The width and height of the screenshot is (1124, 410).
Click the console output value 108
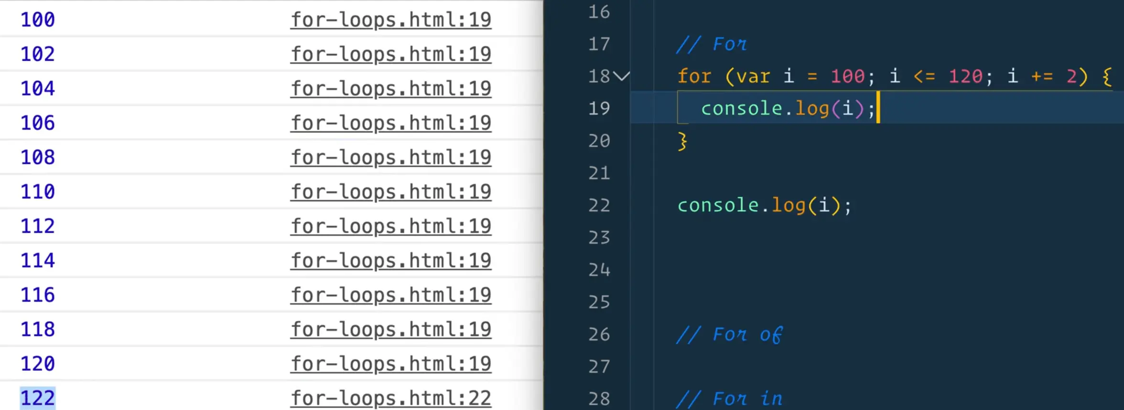coord(37,158)
